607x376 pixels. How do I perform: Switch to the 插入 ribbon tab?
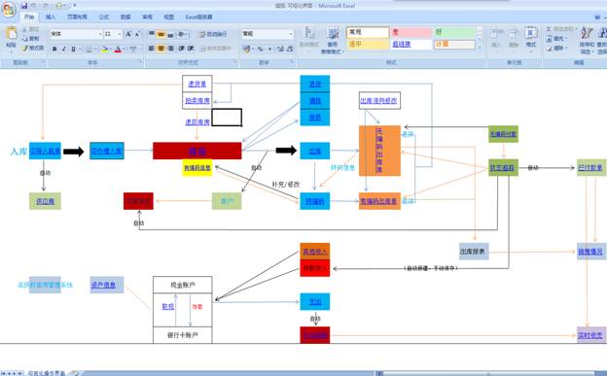[51, 17]
